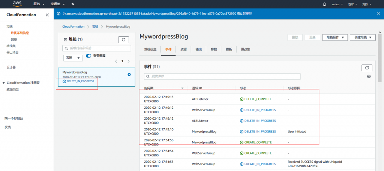The image size is (384, 171).
Task: Switch to the Events tab
Action: click(168, 49)
